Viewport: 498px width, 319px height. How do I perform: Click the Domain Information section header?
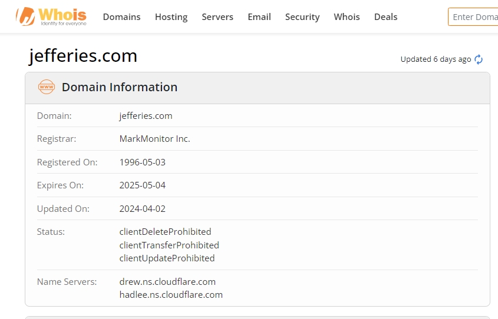pos(120,87)
